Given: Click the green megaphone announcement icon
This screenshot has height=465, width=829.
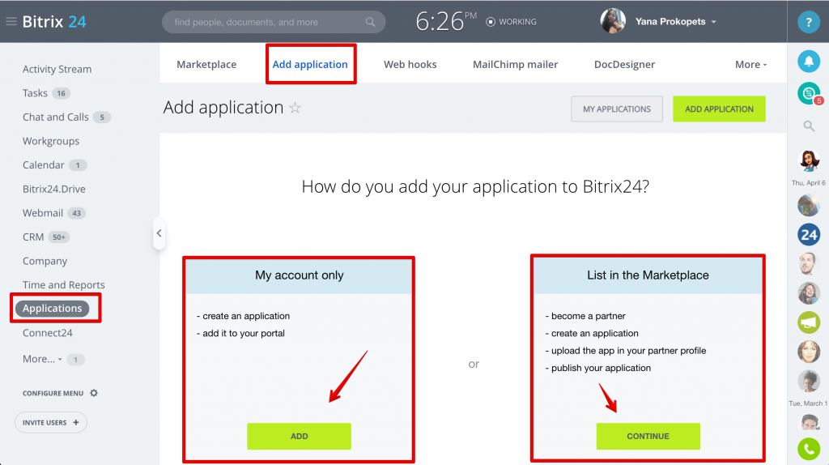Looking at the screenshot, I should tap(809, 322).
